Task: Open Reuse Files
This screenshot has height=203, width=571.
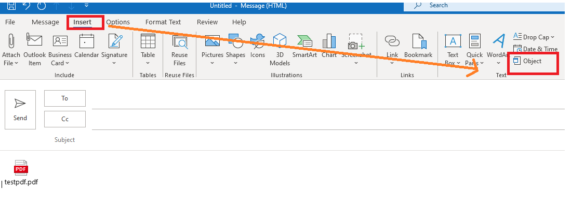Action: (x=180, y=50)
